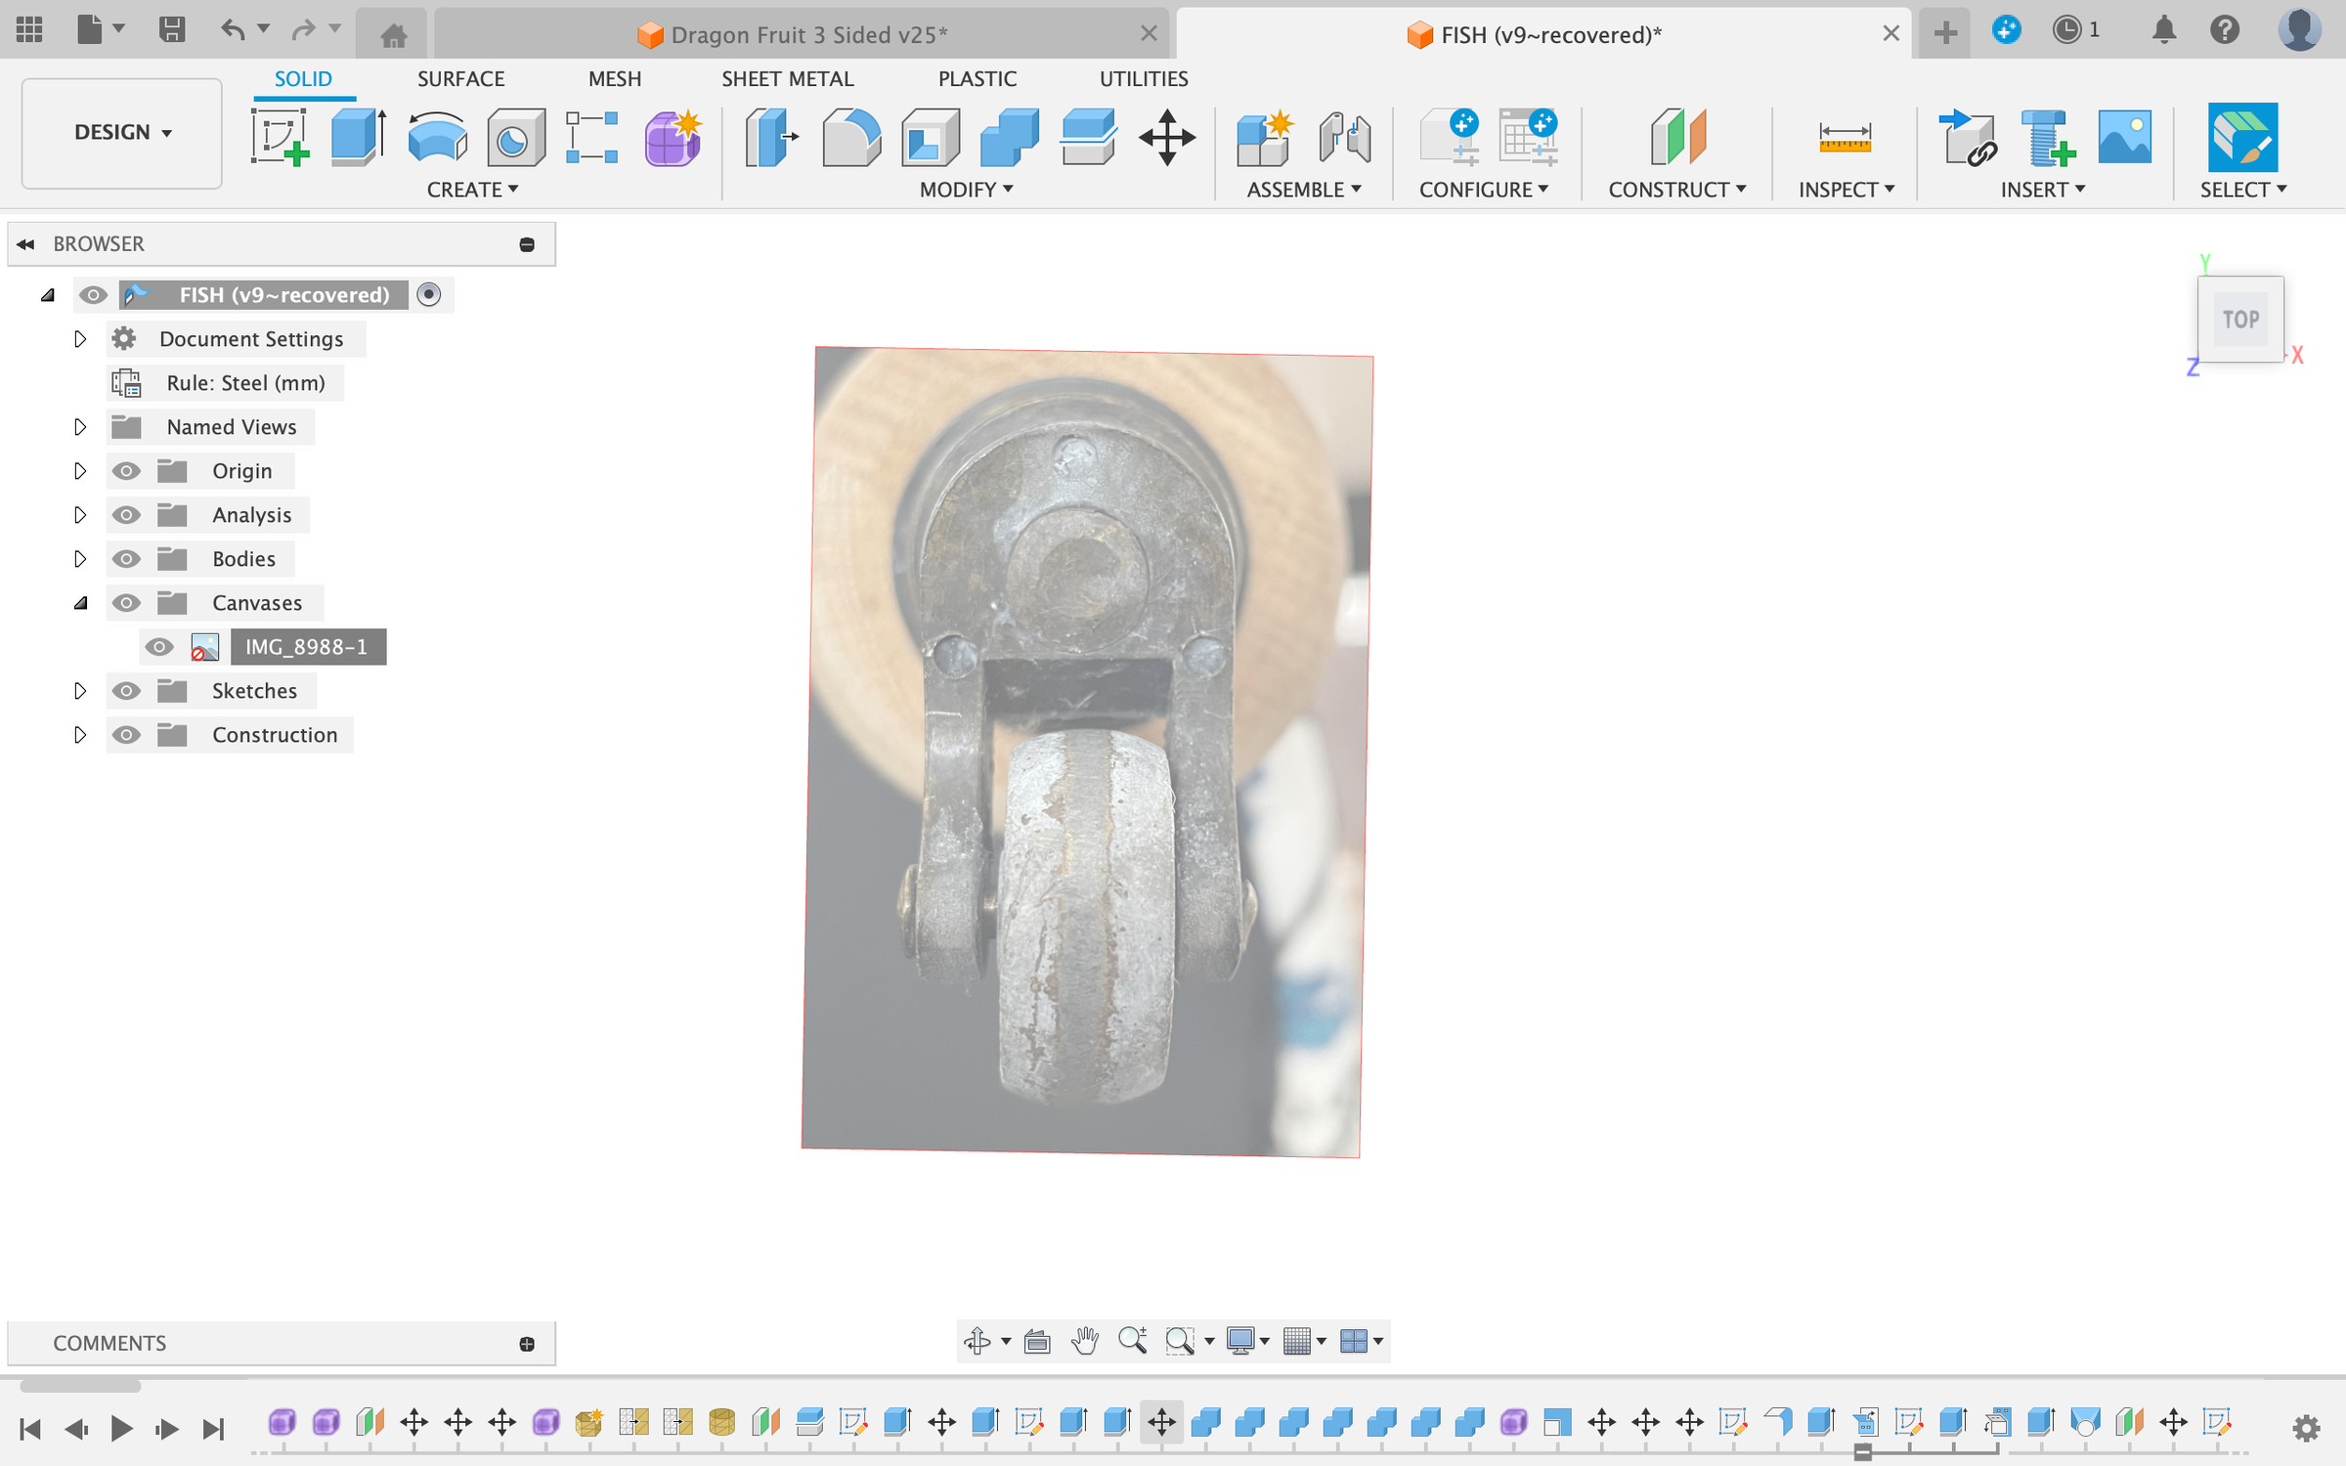The width and height of the screenshot is (2346, 1466).
Task: Click the TOP face of view cube
Action: pos(2239,320)
